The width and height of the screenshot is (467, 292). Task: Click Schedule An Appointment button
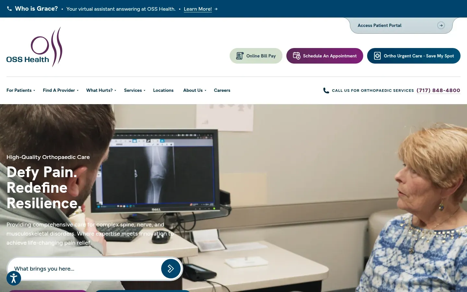click(325, 56)
